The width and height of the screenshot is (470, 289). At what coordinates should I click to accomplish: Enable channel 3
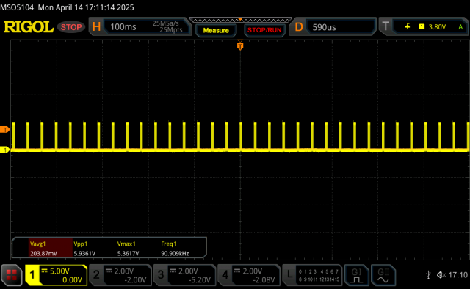pyautogui.click(x=184, y=275)
